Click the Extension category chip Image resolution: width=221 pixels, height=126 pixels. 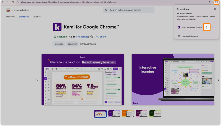pyautogui.click(x=59, y=44)
